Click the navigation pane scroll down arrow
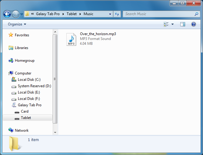 click(x=55, y=132)
